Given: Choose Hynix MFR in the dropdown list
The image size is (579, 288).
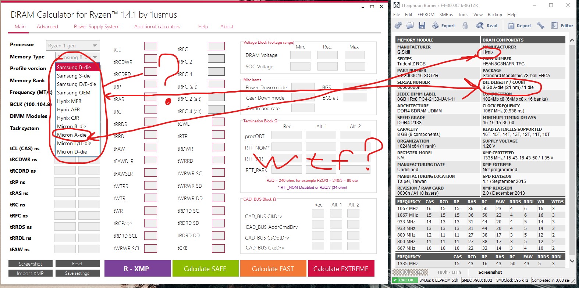Looking at the screenshot, I should pos(78,101).
